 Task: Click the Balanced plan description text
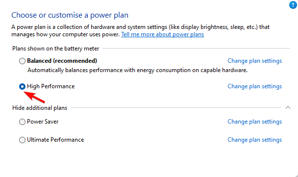pyautogui.click(x=137, y=70)
